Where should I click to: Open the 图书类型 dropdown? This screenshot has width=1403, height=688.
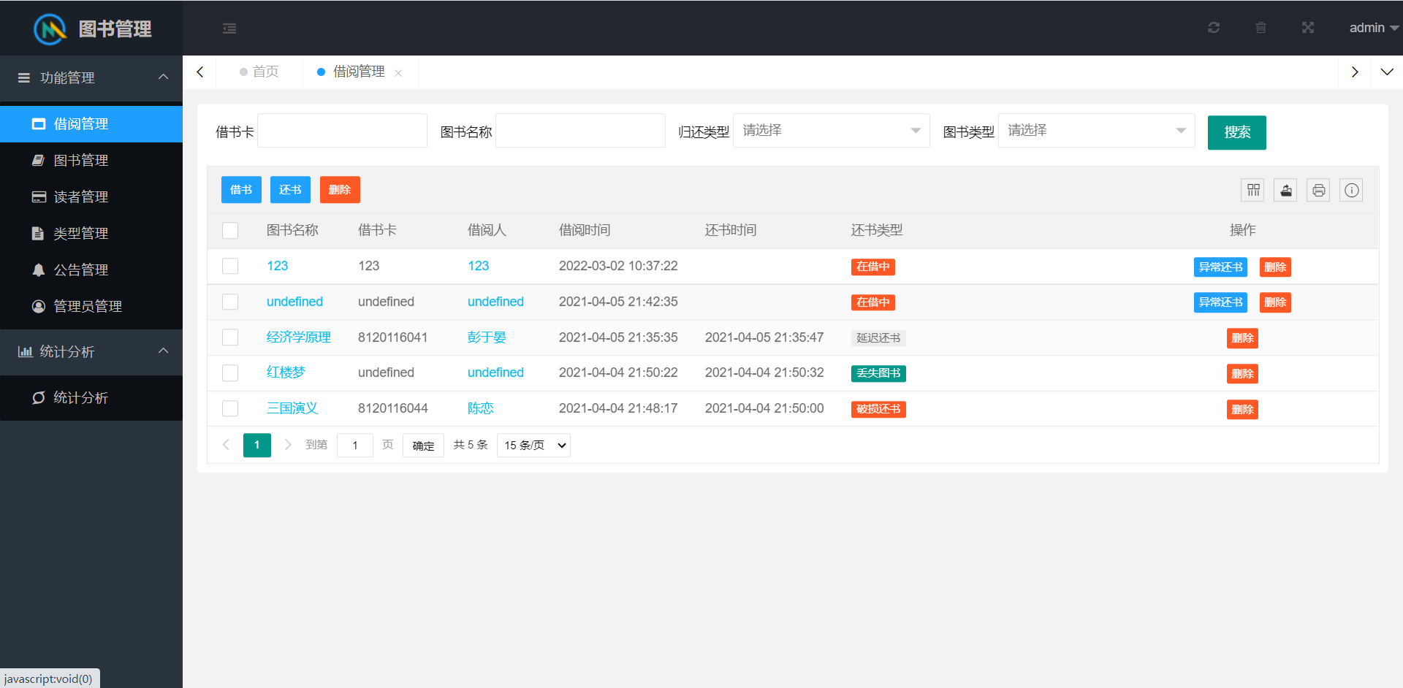pos(1096,131)
